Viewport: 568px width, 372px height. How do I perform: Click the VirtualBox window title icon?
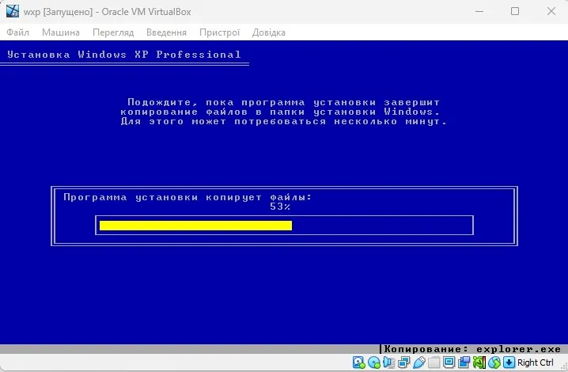(13, 11)
